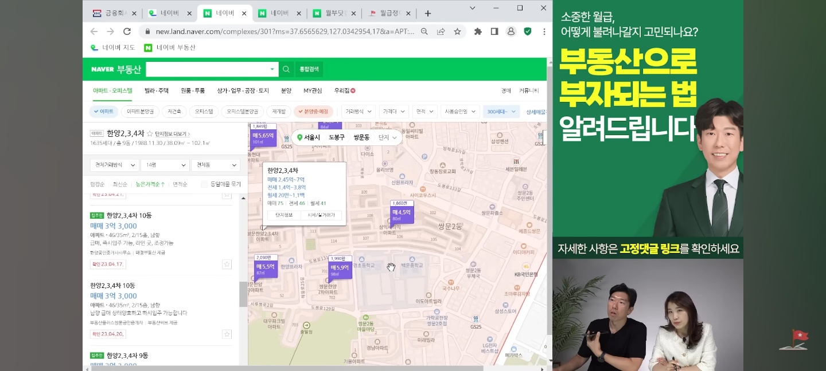Image resolution: width=826 pixels, height=371 pixels.
Task: Click the NAVER 부동산 logo
Action: point(116,69)
